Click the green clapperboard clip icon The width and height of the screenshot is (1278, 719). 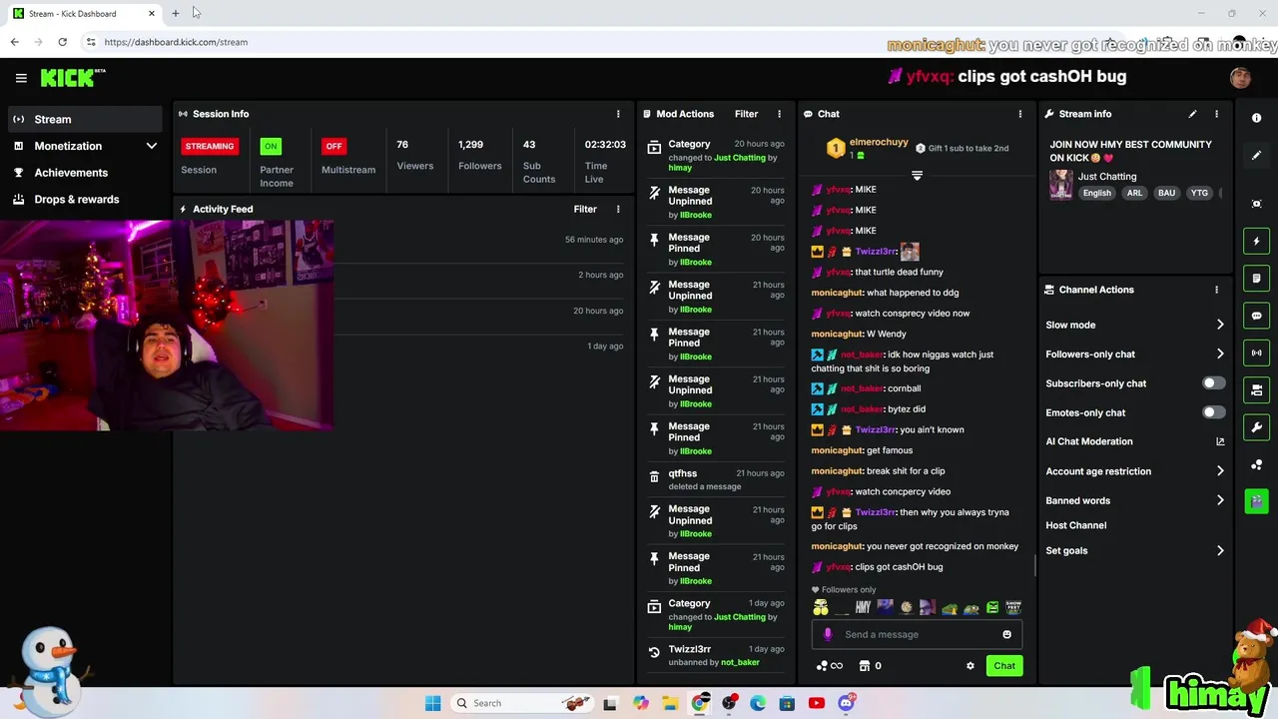[x=1257, y=501]
